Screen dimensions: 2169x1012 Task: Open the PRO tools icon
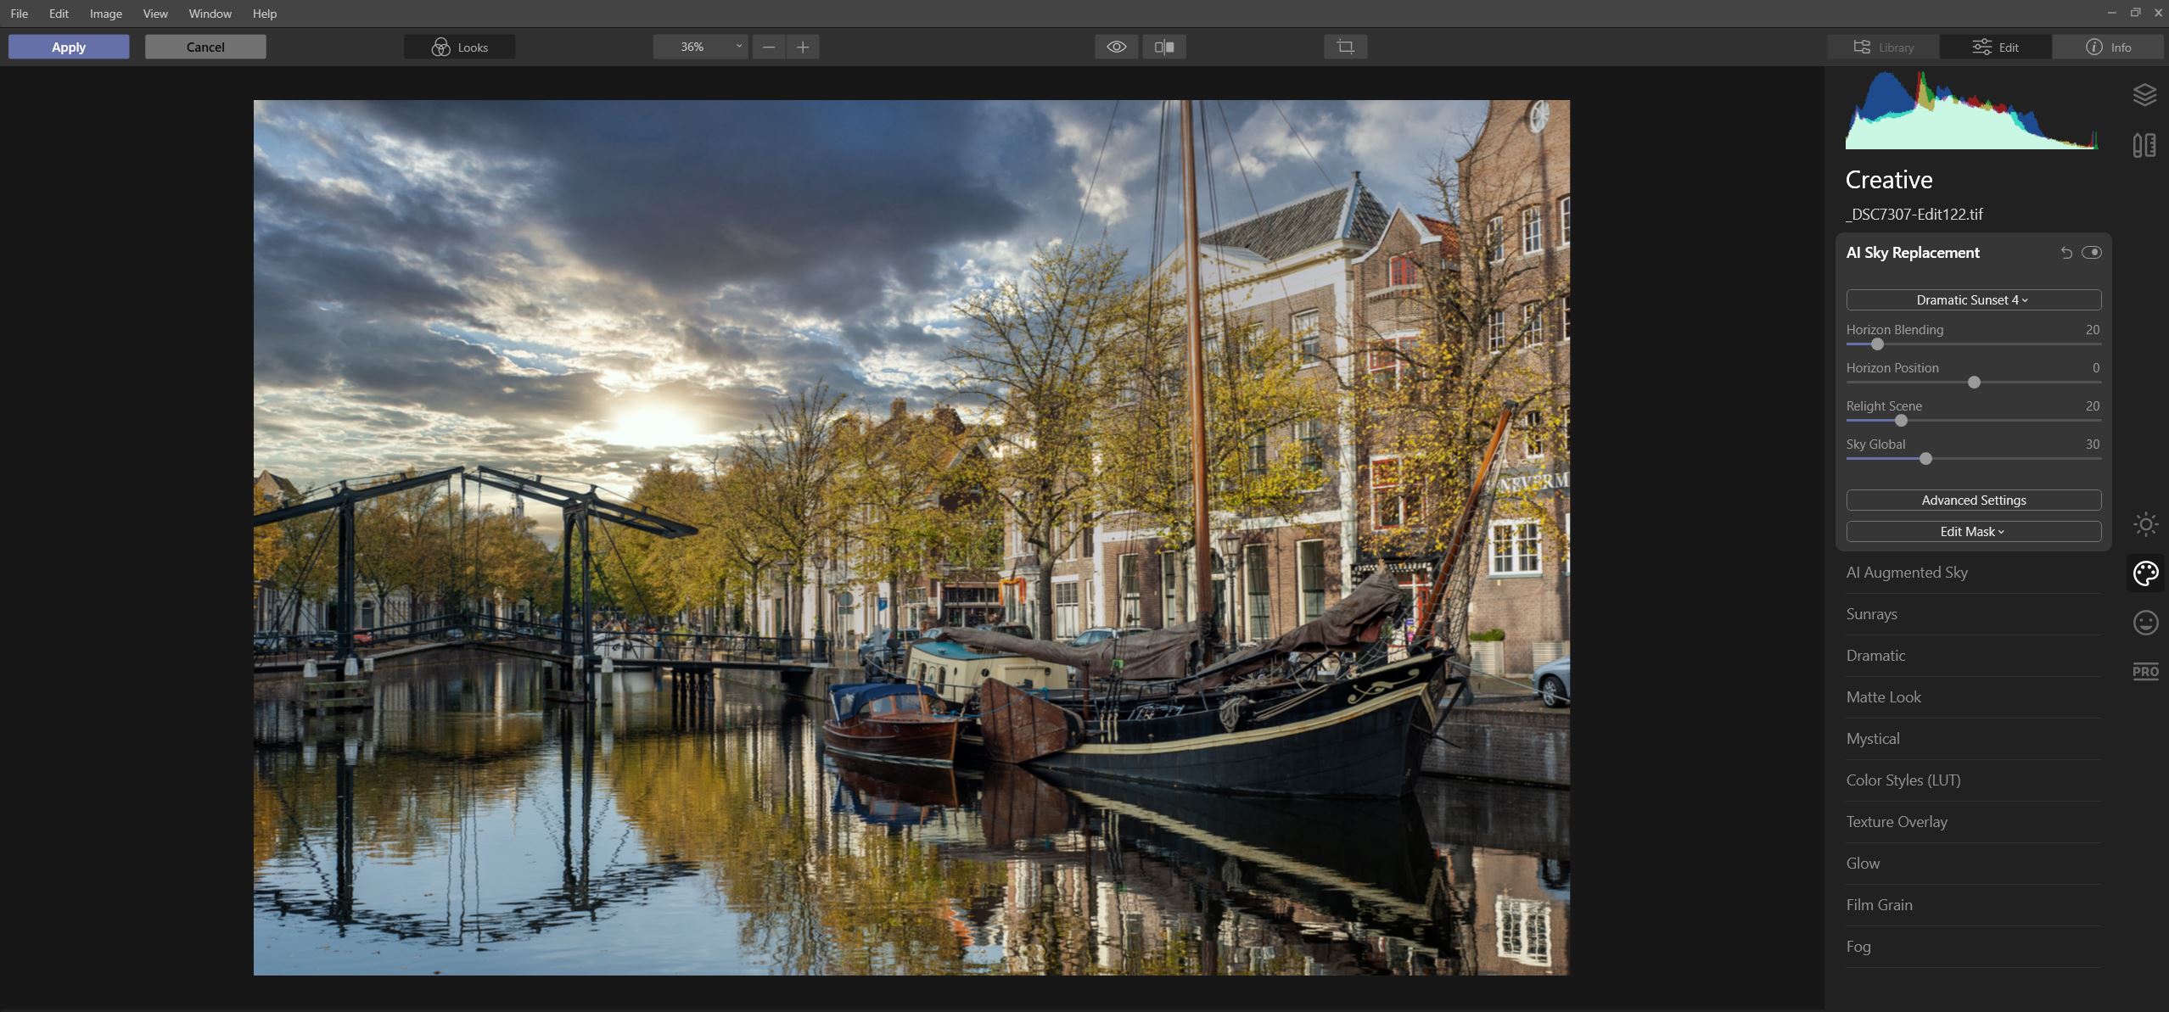(x=2145, y=672)
